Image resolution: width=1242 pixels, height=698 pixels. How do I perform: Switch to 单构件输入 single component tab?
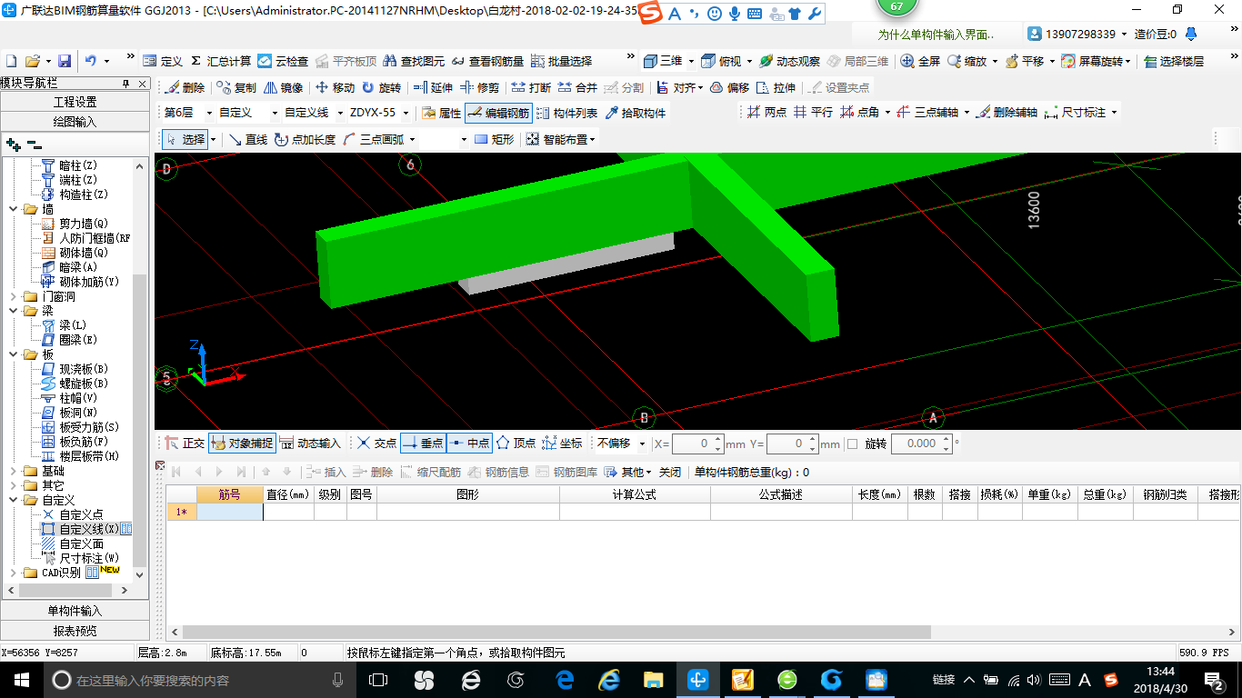(x=75, y=611)
